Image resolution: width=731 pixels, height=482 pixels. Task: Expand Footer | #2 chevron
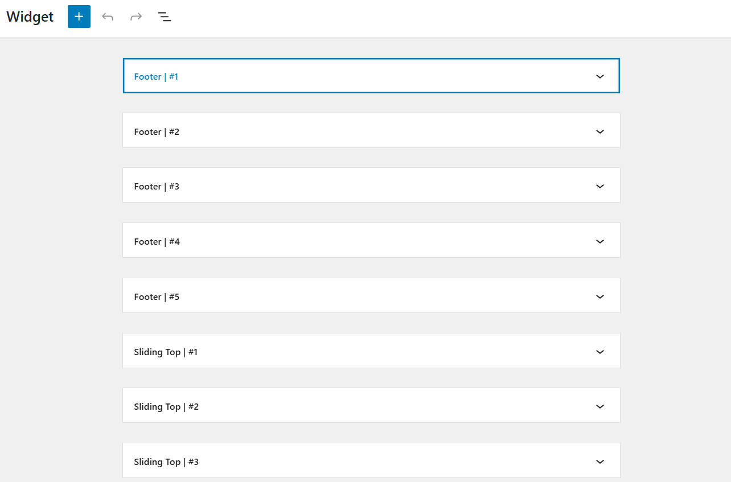(599, 131)
